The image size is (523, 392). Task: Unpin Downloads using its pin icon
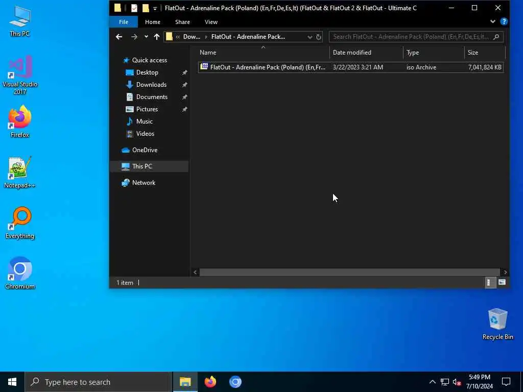[x=184, y=85]
